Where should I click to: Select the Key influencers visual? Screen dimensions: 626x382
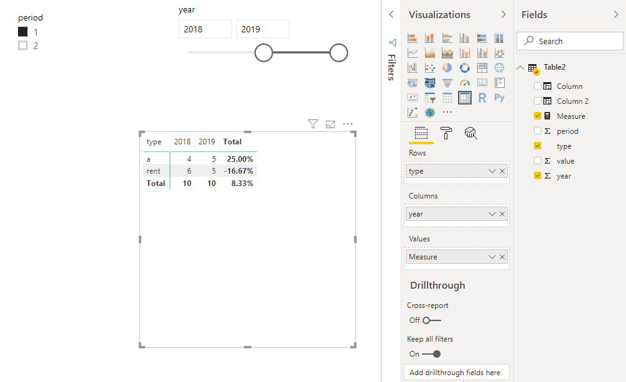(x=413, y=113)
